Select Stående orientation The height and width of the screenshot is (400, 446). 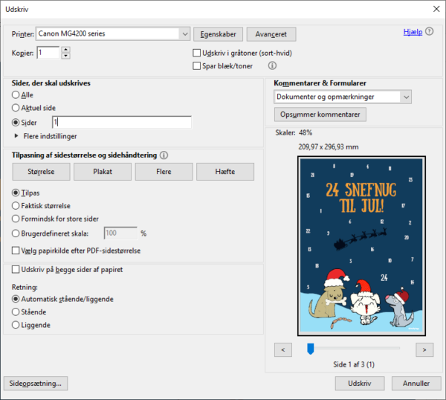click(x=16, y=312)
